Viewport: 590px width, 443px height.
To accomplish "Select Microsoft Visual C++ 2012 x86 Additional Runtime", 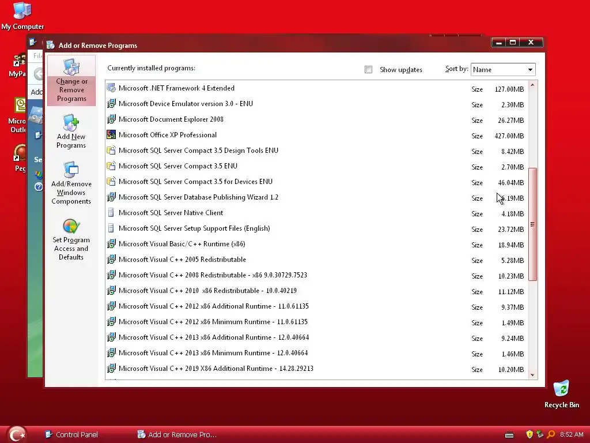I will click(317, 306).
